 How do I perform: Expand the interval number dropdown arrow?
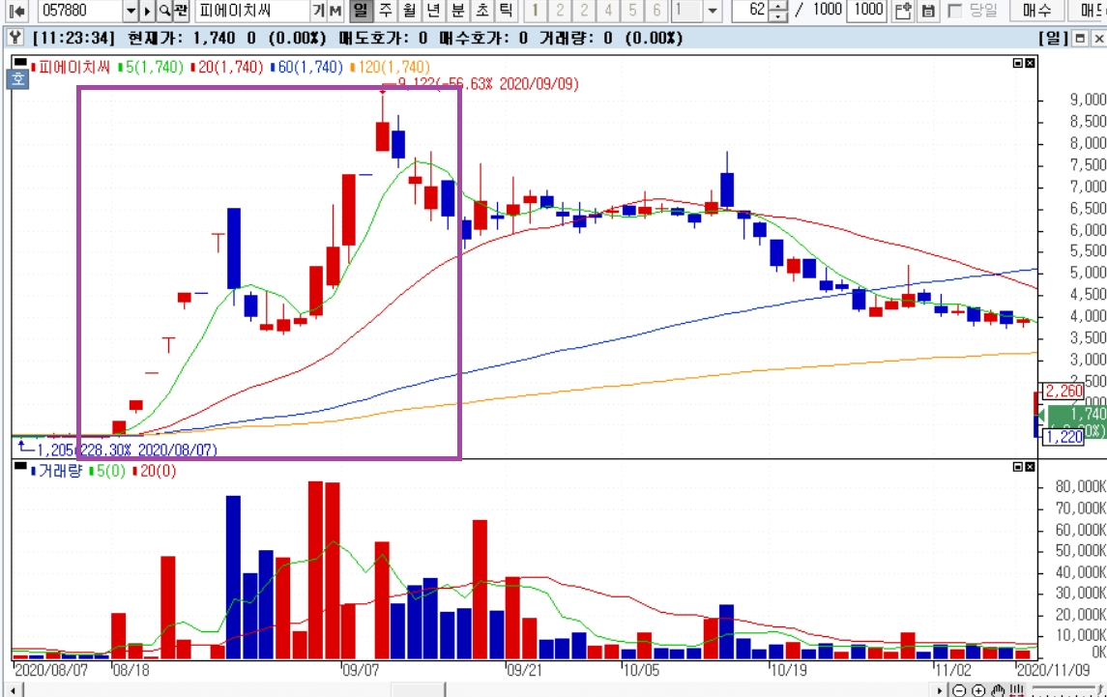click(713, 11)
